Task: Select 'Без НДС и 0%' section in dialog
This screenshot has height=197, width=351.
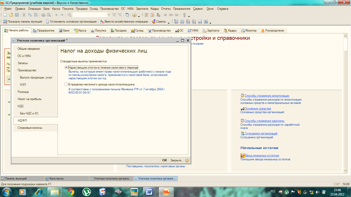Action: click(35, 113)
